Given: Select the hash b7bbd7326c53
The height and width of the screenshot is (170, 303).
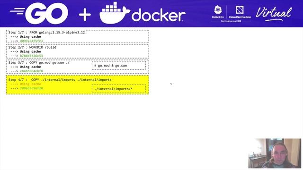Looking at the screenshot, I should pyautogui.click(x=31, y=56).
